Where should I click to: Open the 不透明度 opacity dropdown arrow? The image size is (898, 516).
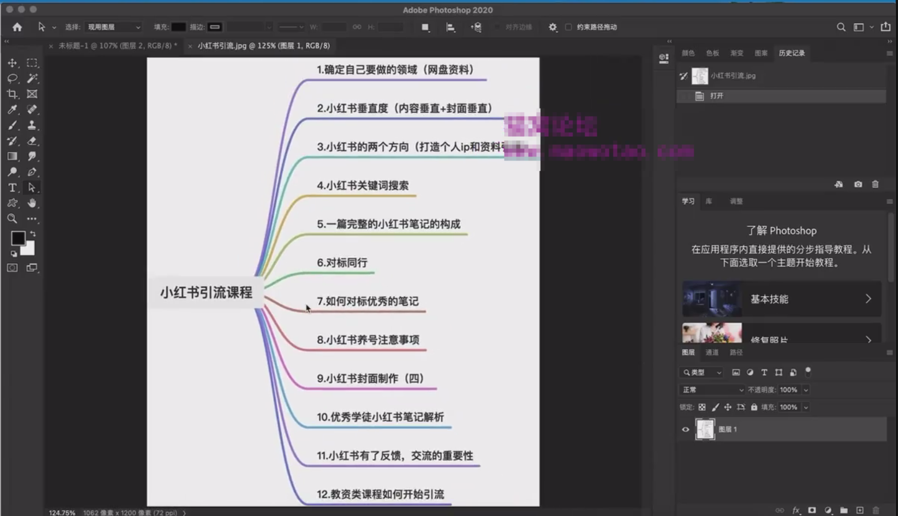pos(806,390)
